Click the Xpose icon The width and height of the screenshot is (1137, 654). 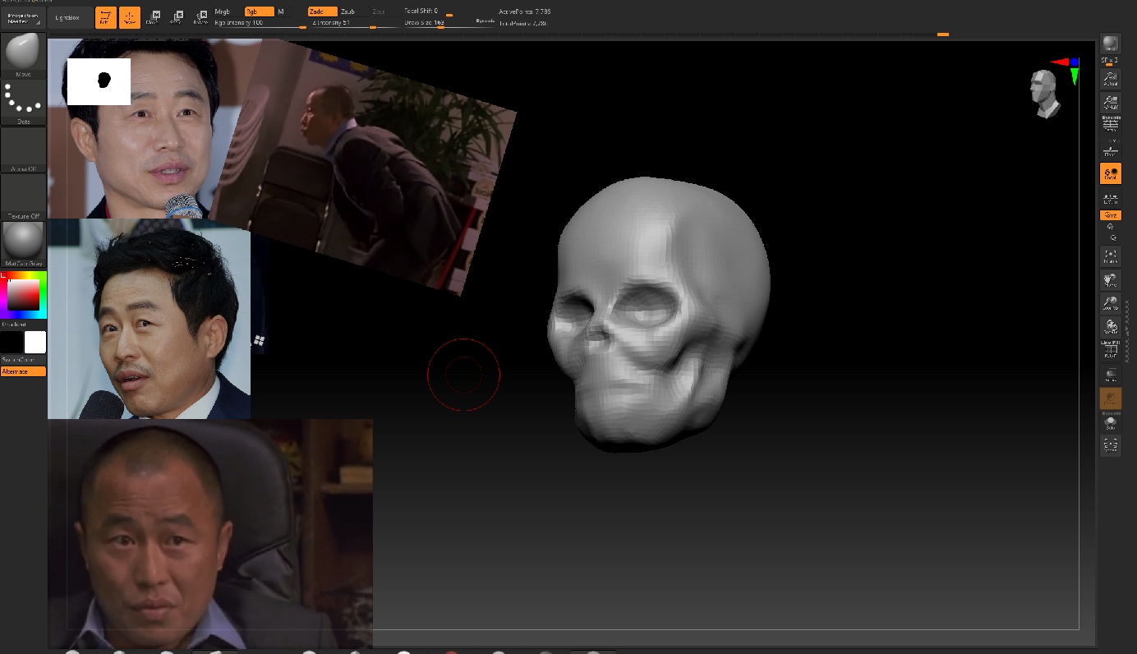[1111, 445]
